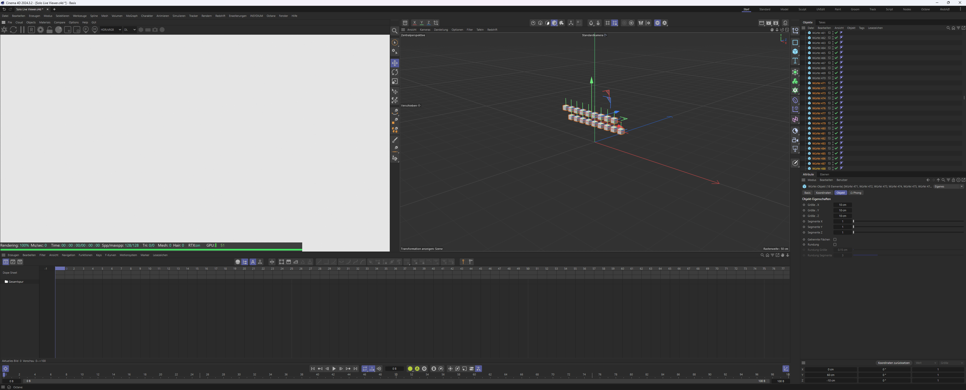Click the Text spline T icon

(795, 61)
